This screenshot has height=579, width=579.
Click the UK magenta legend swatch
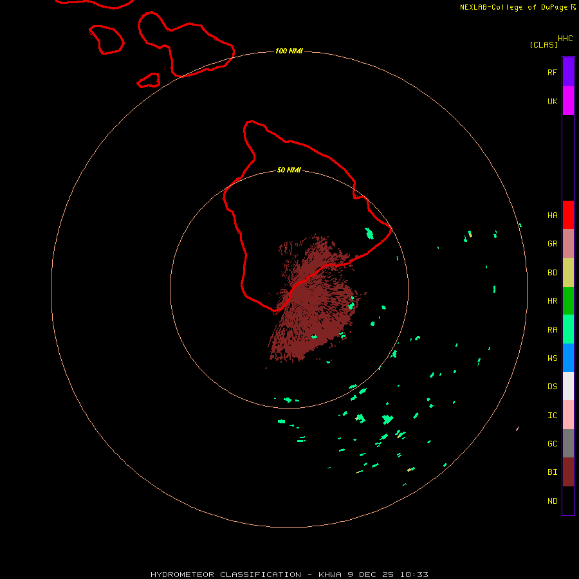tap(568, 101)
